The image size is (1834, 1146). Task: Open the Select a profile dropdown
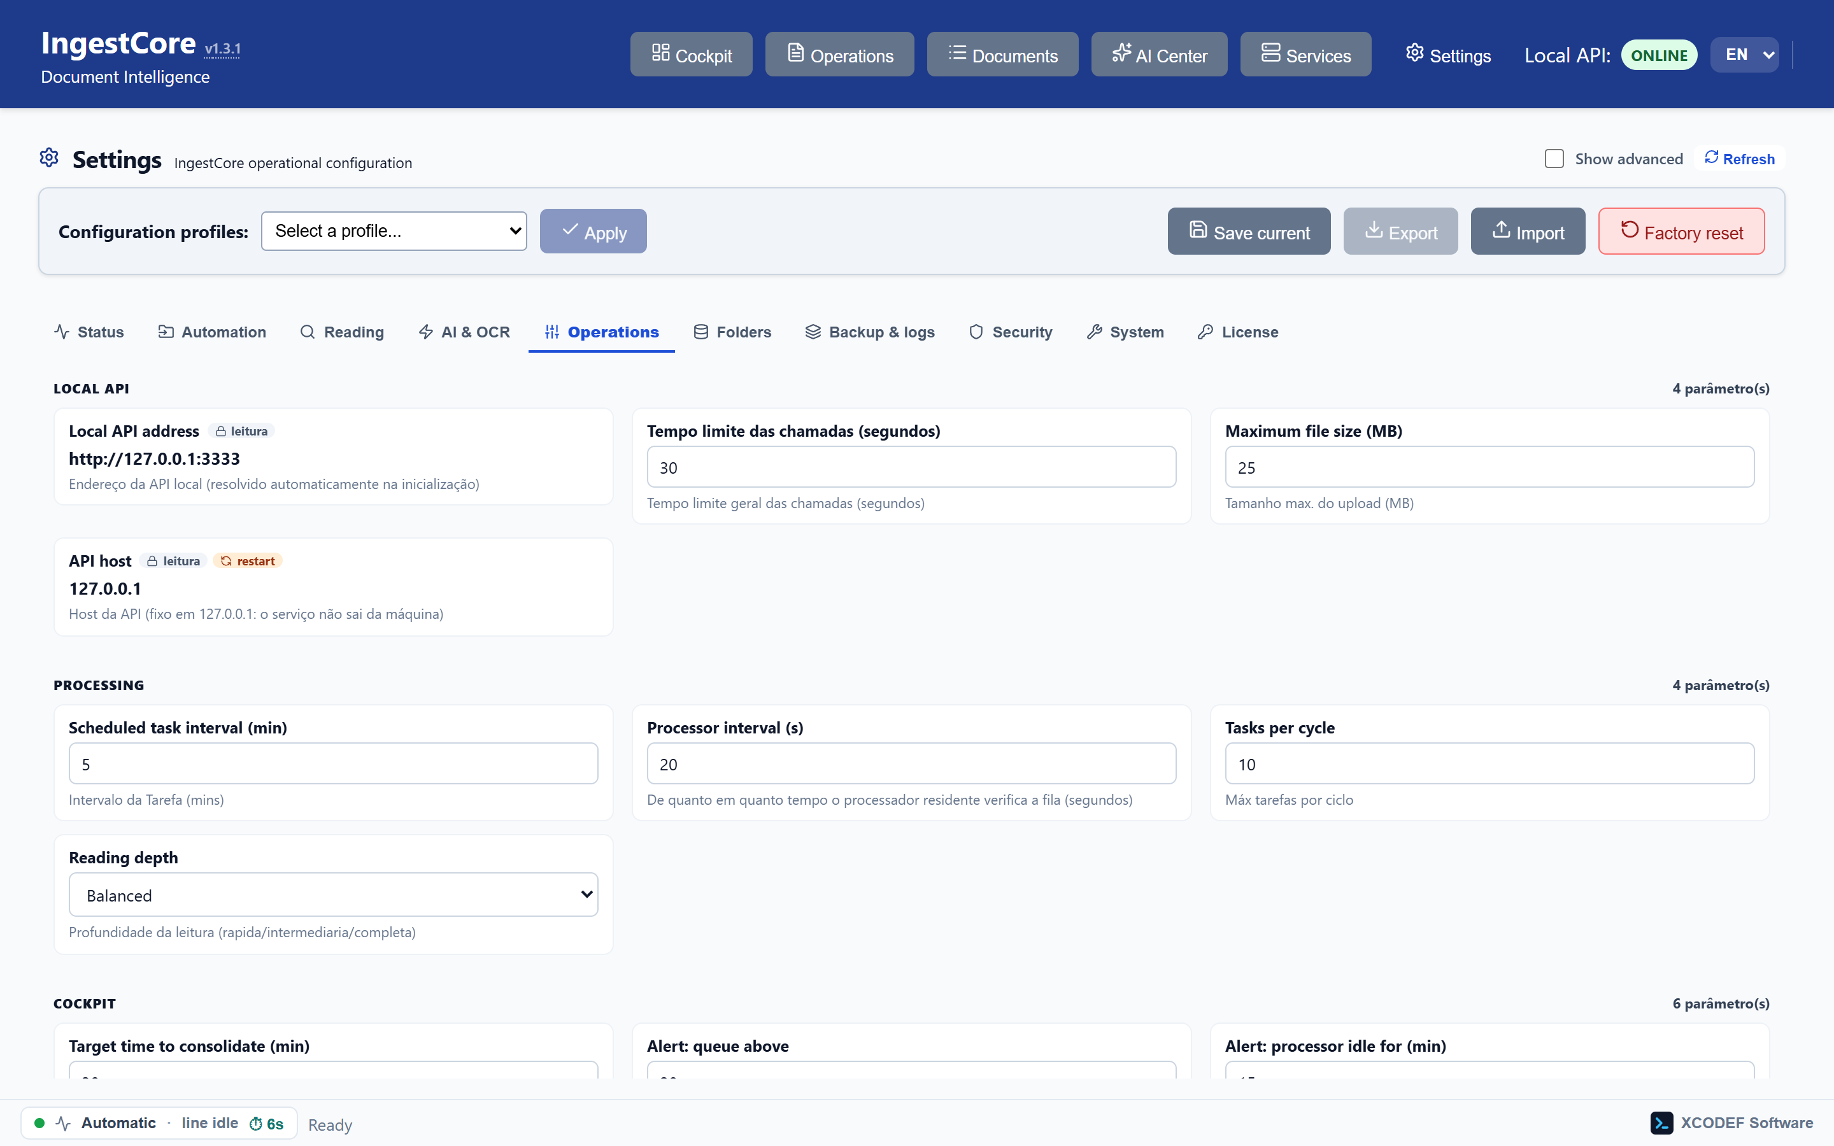[394, 231]
